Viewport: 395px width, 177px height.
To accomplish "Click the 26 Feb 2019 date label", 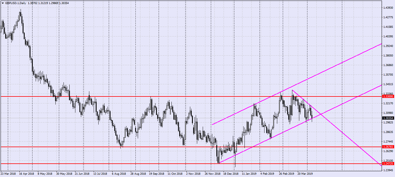I will pos(287,174).
